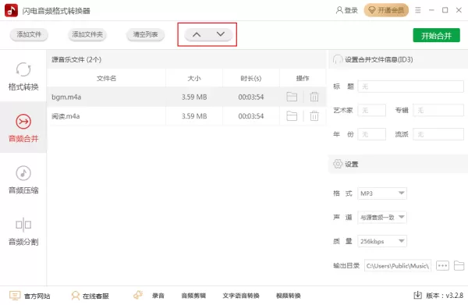This screenshot has height=305, width=468.
Task: Open the 声道 channel dropdown
Action: (382, 218)
